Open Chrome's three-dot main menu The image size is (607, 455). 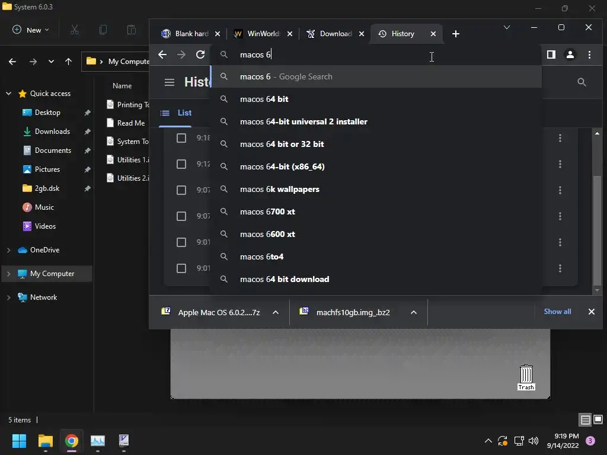pyautogui.click(x=589, y=55)
